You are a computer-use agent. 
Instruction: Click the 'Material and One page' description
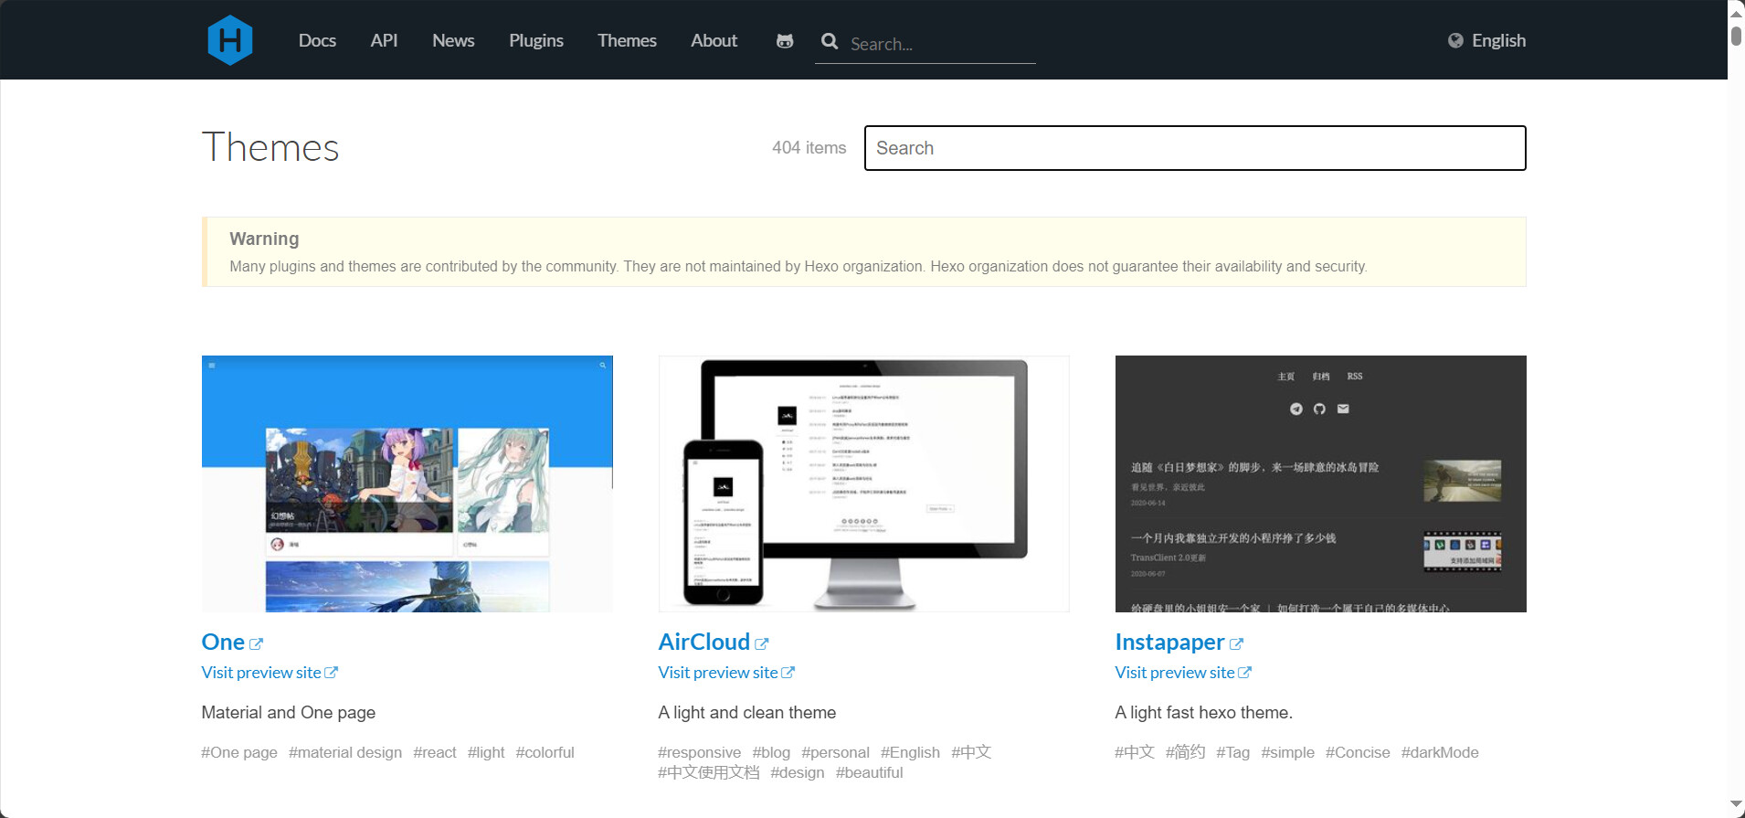tap(289, 713)
